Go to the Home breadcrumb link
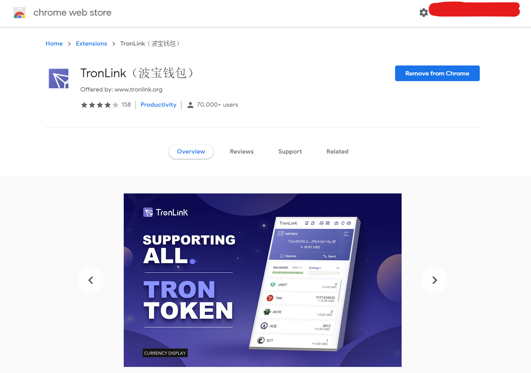This screenshot has height=373, width=531. pos(54,44)
